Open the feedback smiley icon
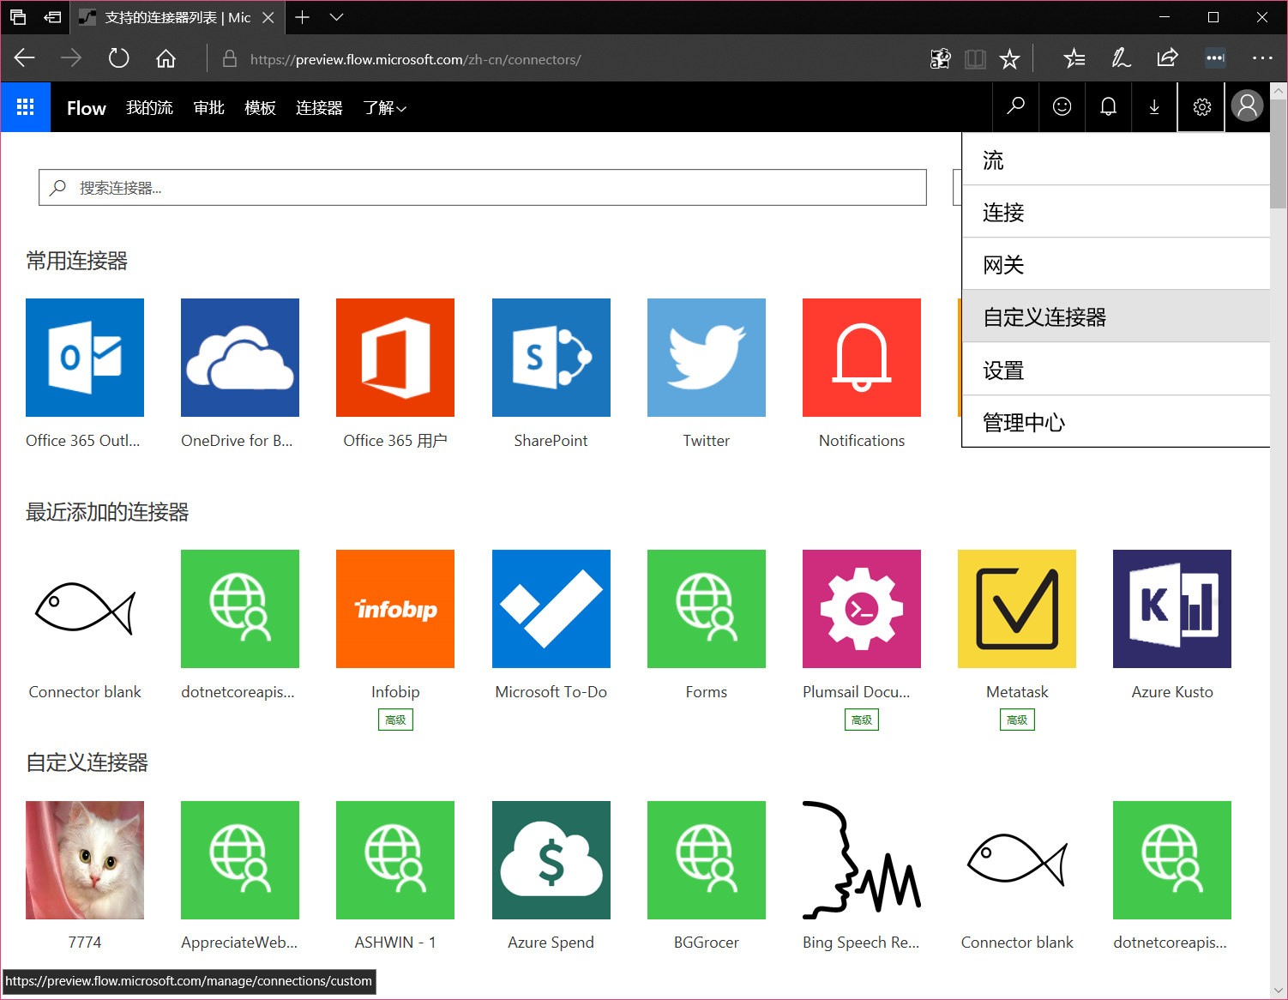This screenshot has width=1288, height=1000. pos(1062,106)
